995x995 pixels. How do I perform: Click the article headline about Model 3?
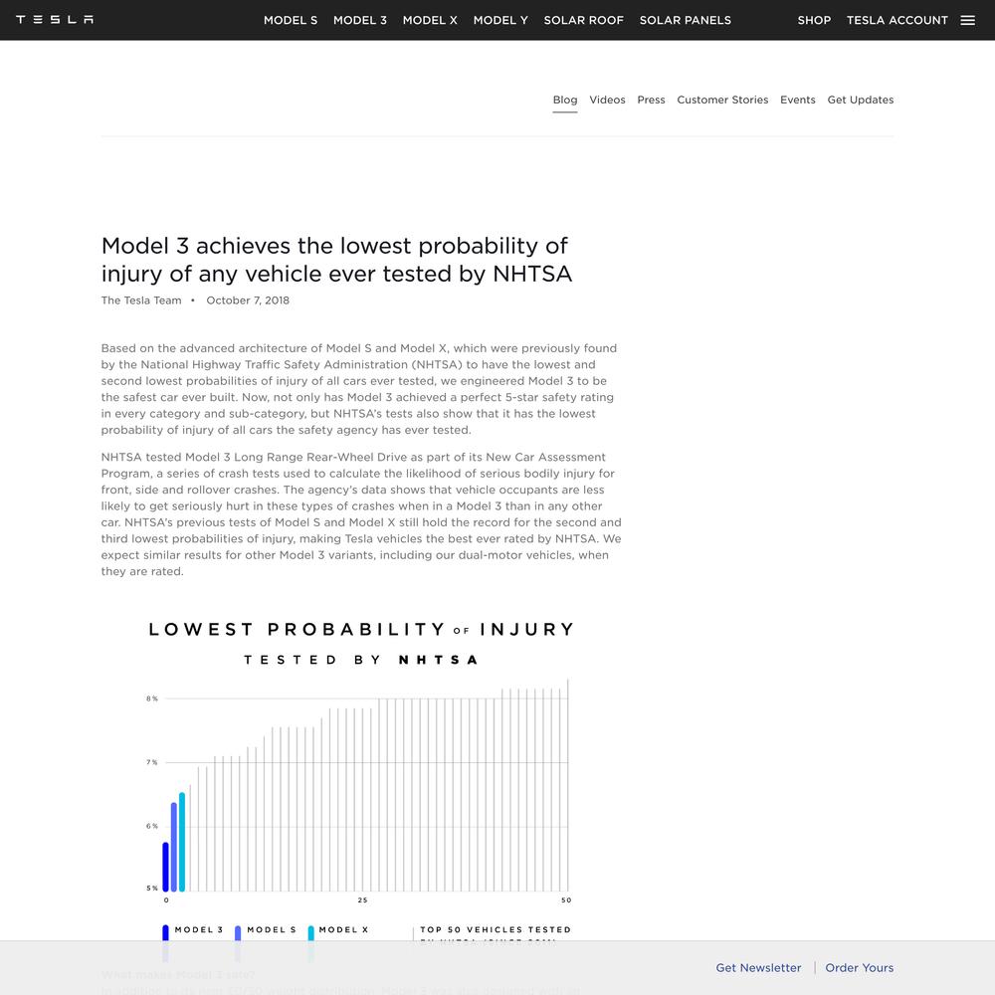336,260
